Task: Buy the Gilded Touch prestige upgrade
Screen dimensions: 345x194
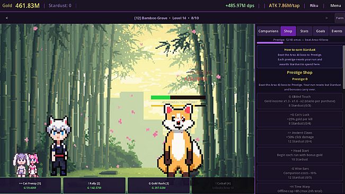Action: [299, 101]
